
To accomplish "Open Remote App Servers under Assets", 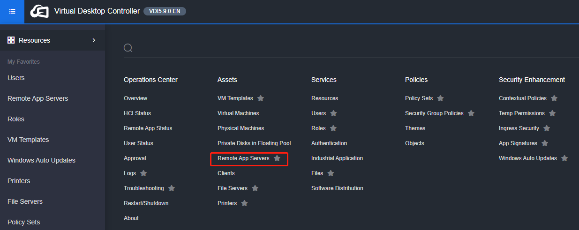I will (243, 158).
